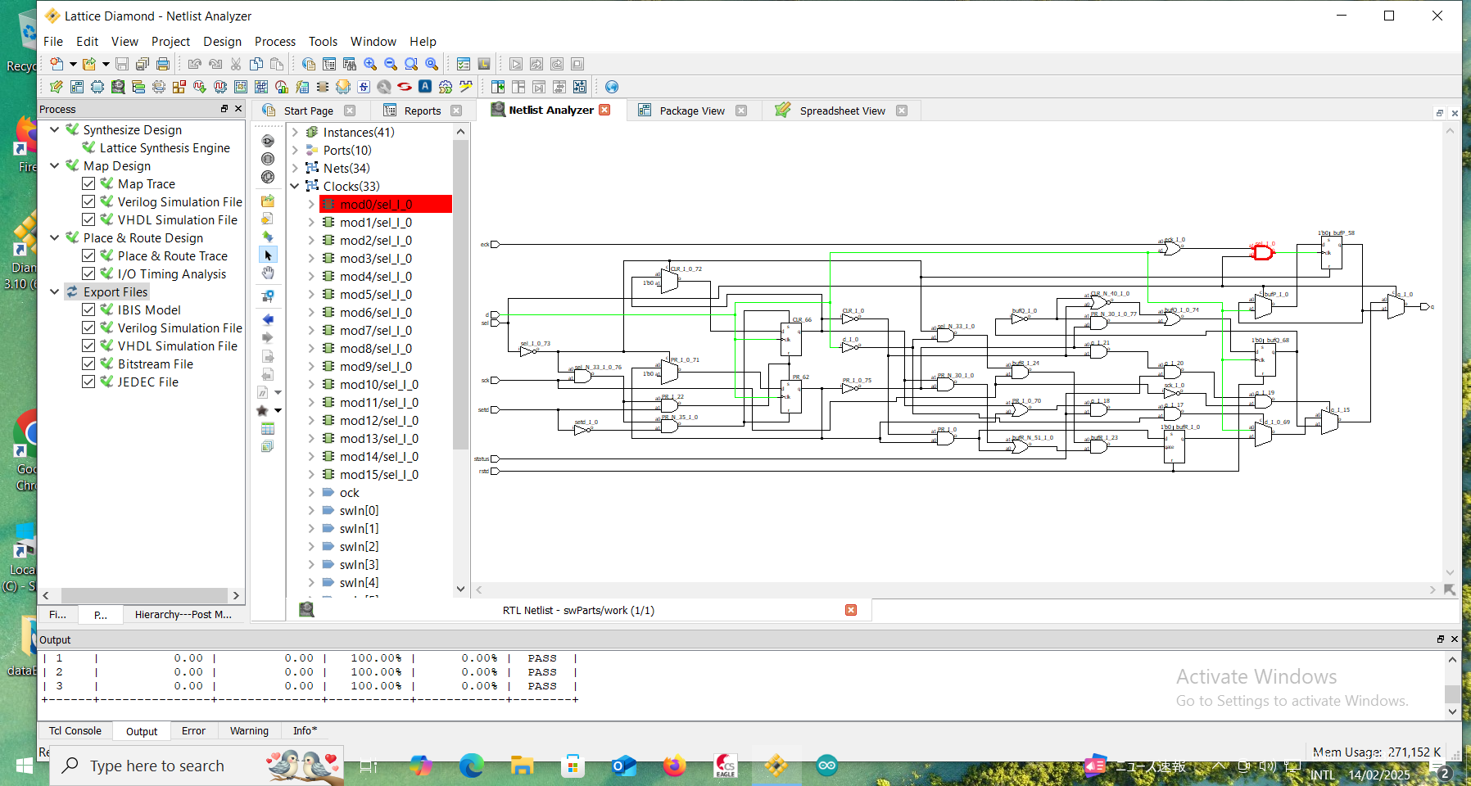1471x786 pixels.
Task: Open the Physical View grid icon
Action: pos(261,87)
